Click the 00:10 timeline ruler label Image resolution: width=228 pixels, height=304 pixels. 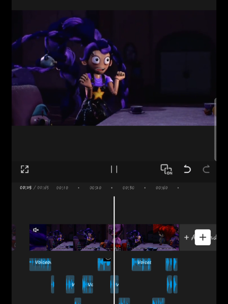click(62, 188)
